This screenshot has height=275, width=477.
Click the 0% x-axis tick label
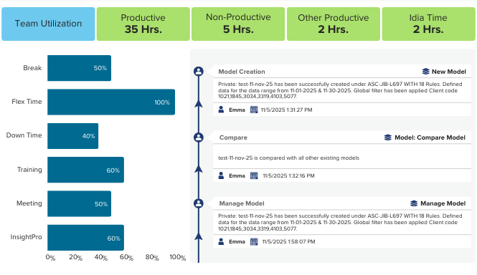(50, 257)
